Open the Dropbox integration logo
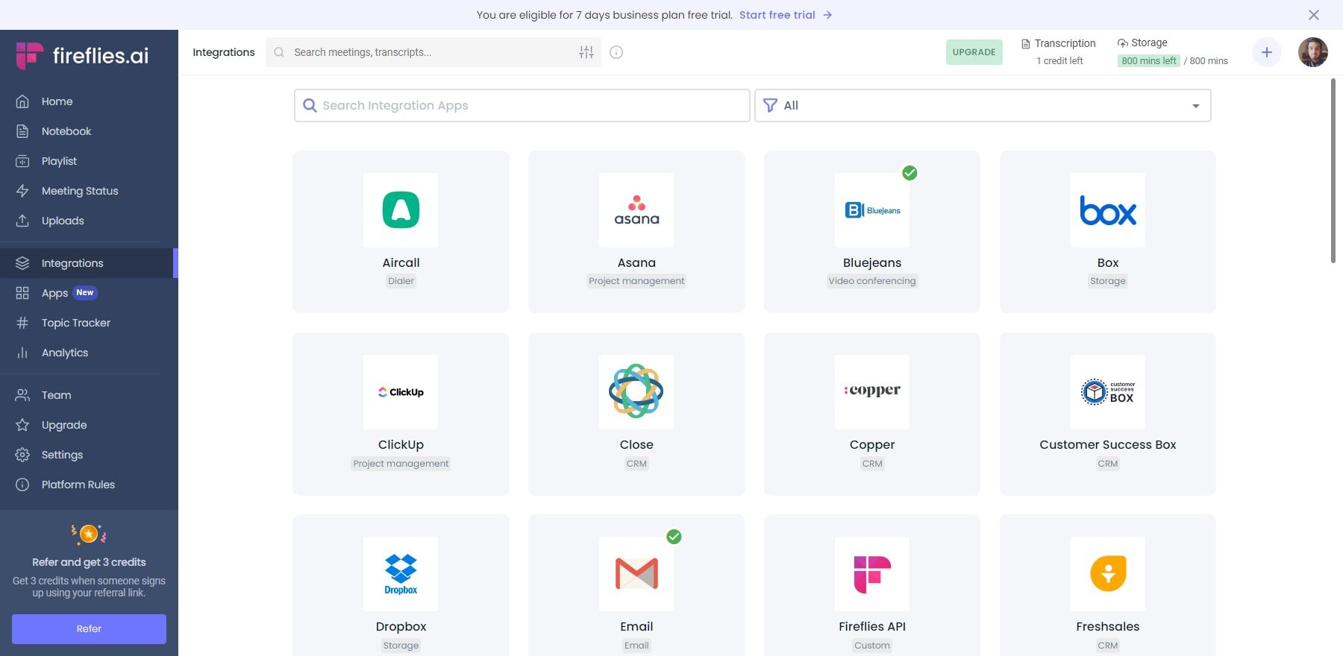The image size is (1343, 656). pos(401,574)
